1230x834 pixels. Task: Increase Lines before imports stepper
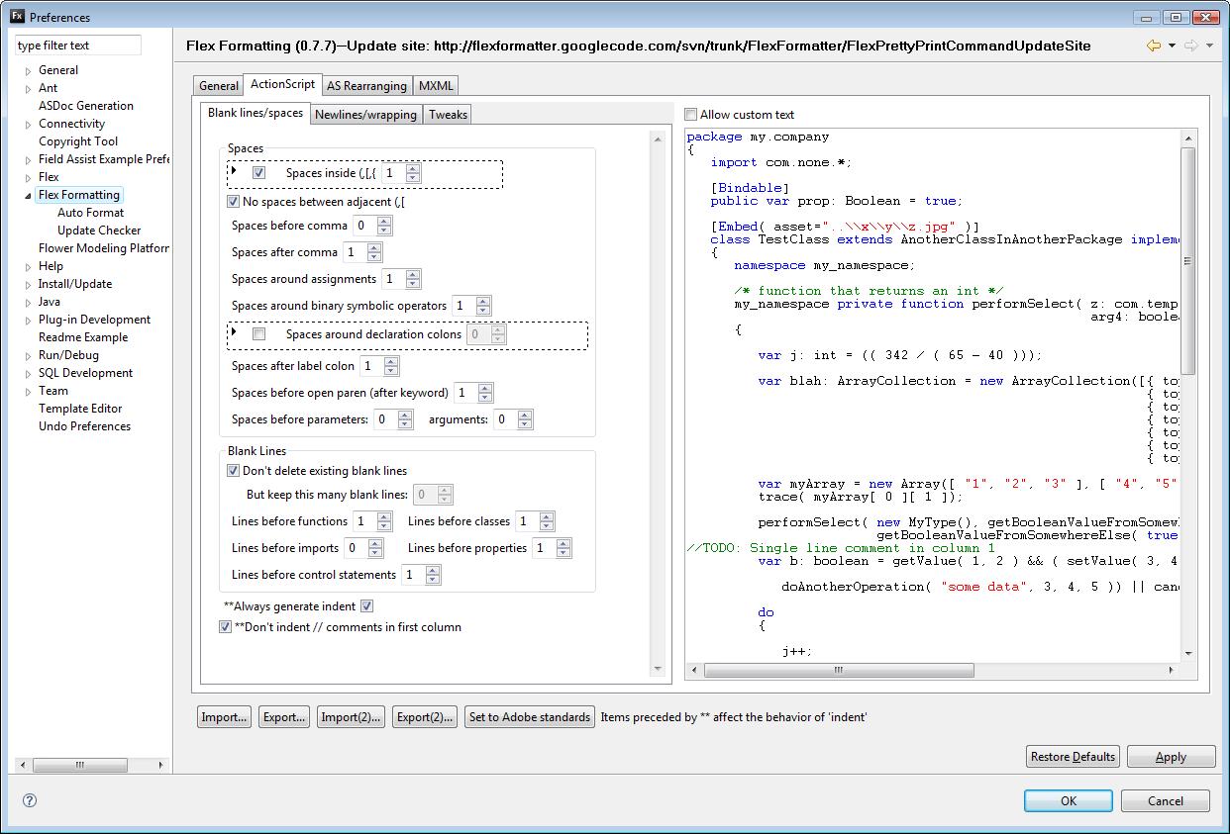(x=375, y=543)
